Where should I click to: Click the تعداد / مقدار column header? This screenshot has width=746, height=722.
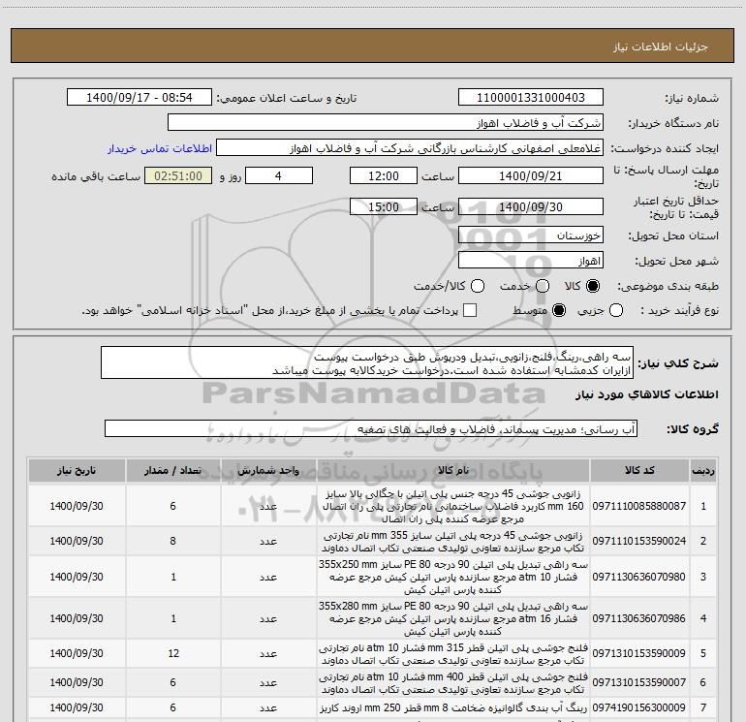click(x=172, y=471)
